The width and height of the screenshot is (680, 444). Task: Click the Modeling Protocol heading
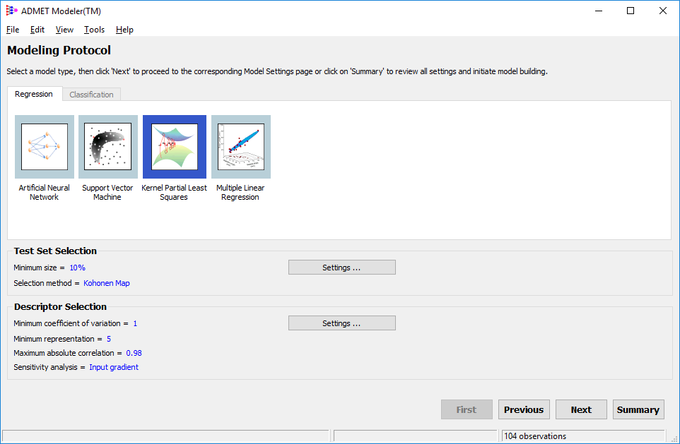click(59, 50)
